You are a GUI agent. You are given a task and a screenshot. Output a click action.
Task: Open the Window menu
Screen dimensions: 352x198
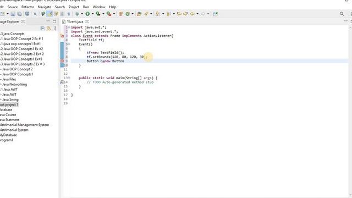pos(99,7)
